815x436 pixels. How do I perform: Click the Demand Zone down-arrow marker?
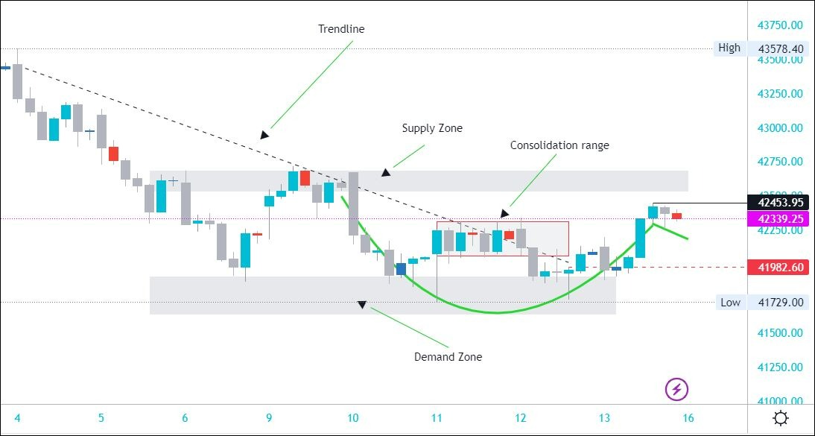362,304
